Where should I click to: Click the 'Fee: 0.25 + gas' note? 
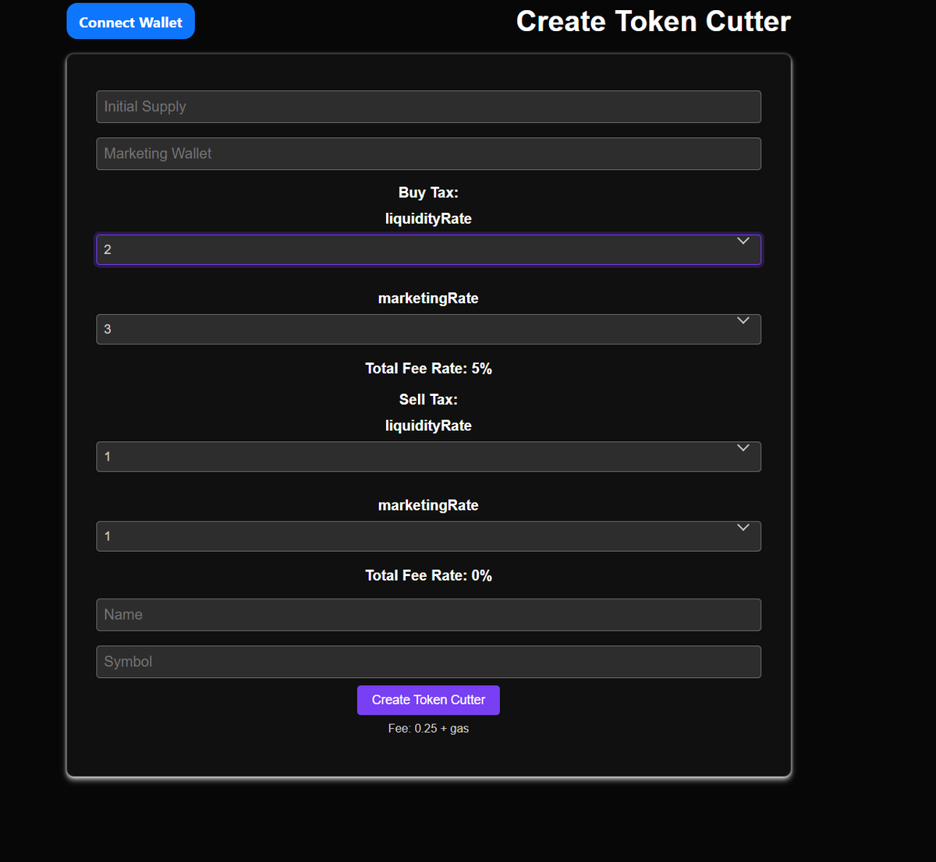click(428, 729)
